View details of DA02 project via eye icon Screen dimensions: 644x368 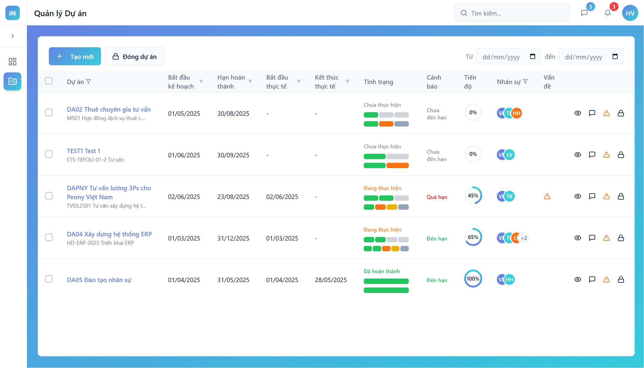(x=577, y=113)
